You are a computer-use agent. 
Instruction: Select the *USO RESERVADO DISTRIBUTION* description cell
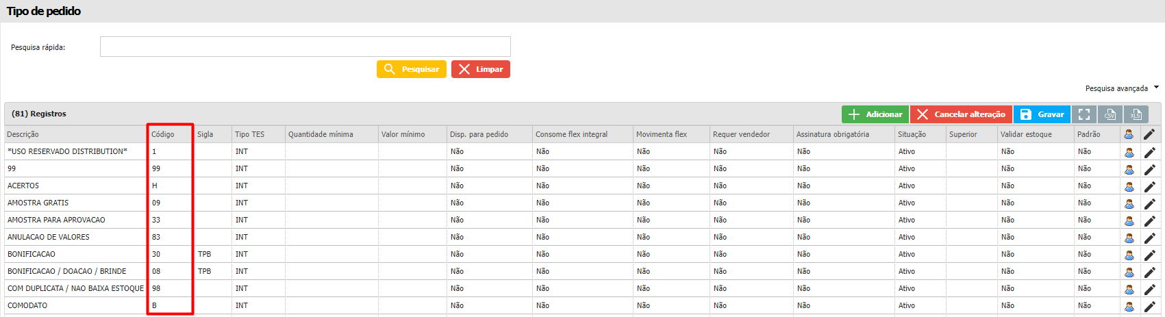point(67,151)
